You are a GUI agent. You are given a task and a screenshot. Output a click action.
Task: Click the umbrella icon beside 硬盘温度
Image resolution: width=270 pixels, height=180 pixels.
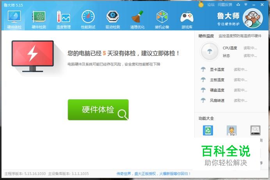point(203,90)
